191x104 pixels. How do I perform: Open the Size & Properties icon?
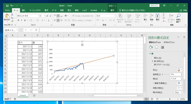coord(162,47)
